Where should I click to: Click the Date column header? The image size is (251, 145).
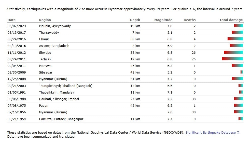[11, 20]
